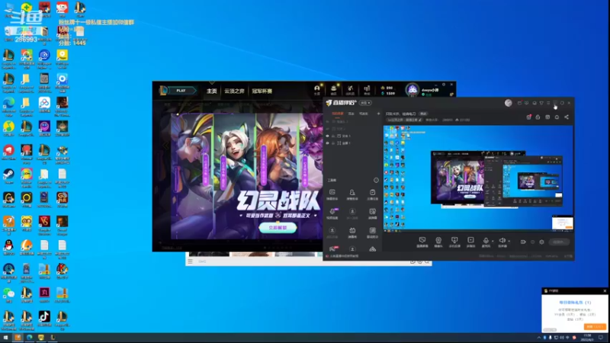Select the second scene tab in streaming app
Viewport: 610px width, 343px height.
(x=352, y=114)
